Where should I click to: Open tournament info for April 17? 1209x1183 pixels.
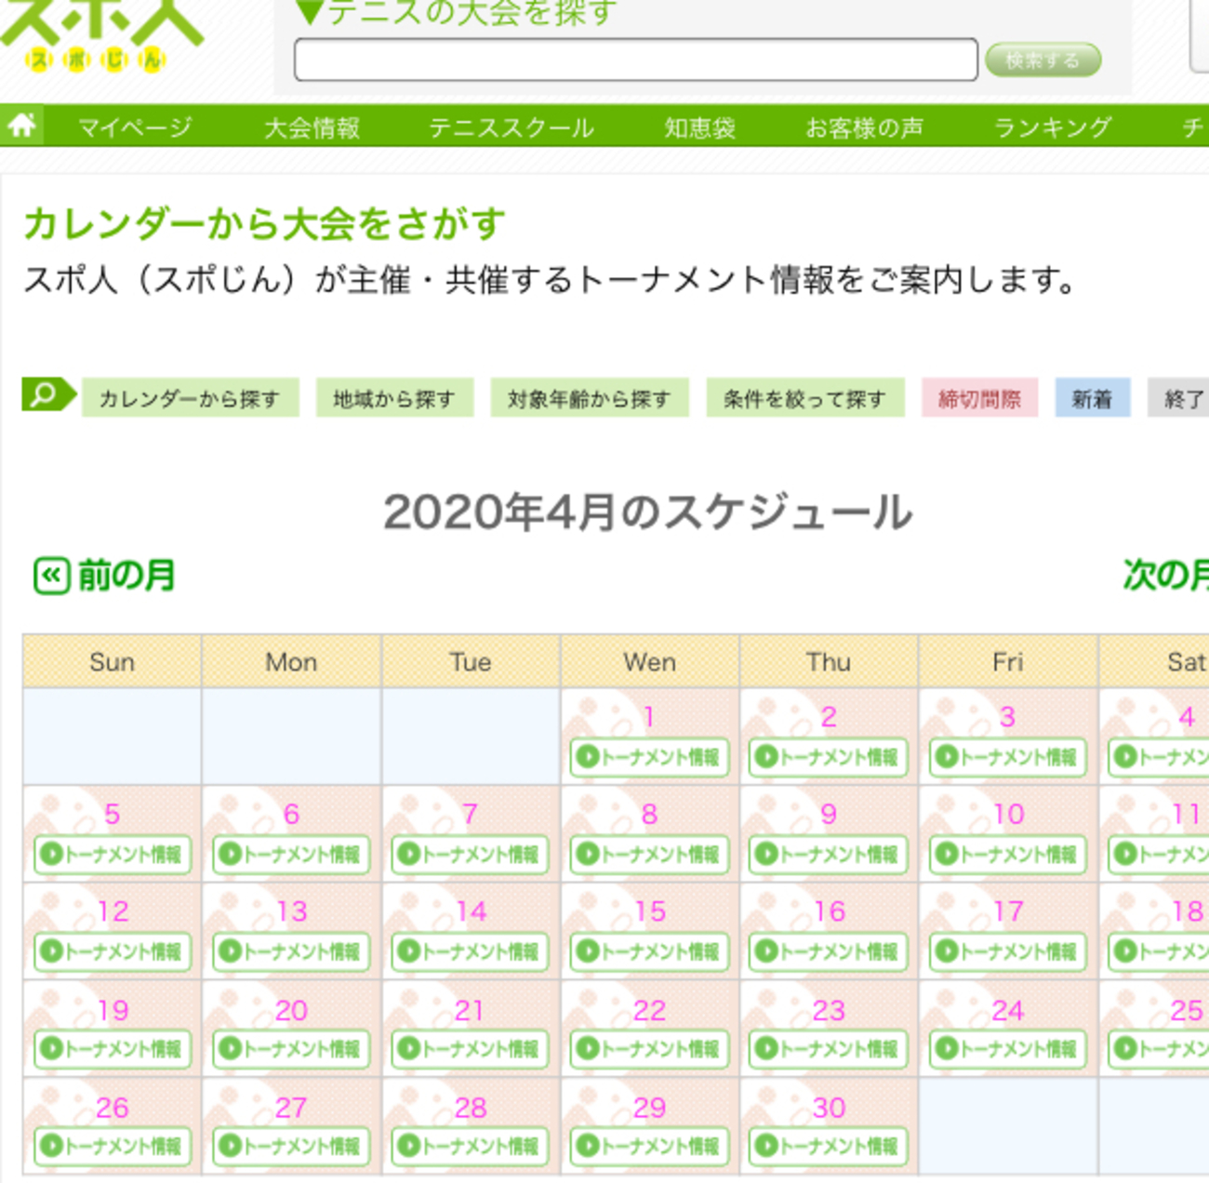[x=1007, y=951]
